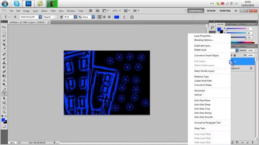Viewport: 259px width, 145px height.
Task: Open the View Extras dropdown
Action: click(105, 11)
